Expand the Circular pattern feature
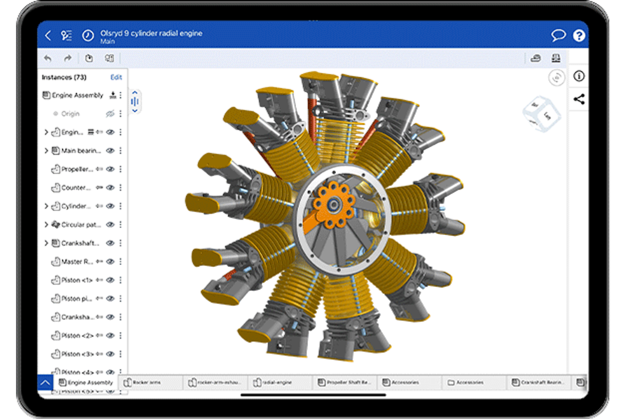This screenshot has height=419, width=625. 47,225
